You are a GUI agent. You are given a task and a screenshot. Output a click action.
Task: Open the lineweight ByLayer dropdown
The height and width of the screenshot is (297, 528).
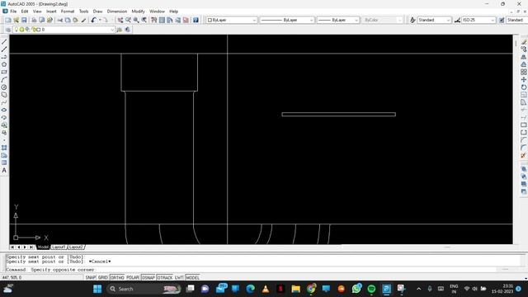[x=338, y=20]
